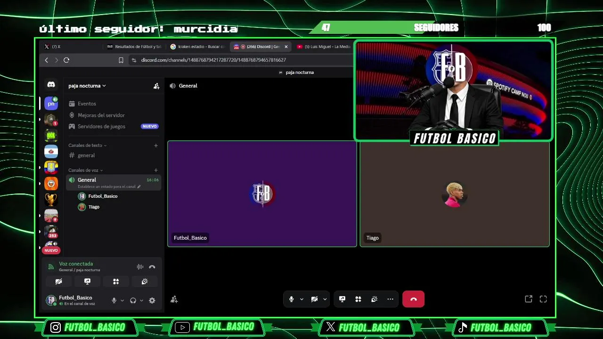Create a text channel plus icon
603x339 pixels.
pyautogui.click(x=156, y=145)
